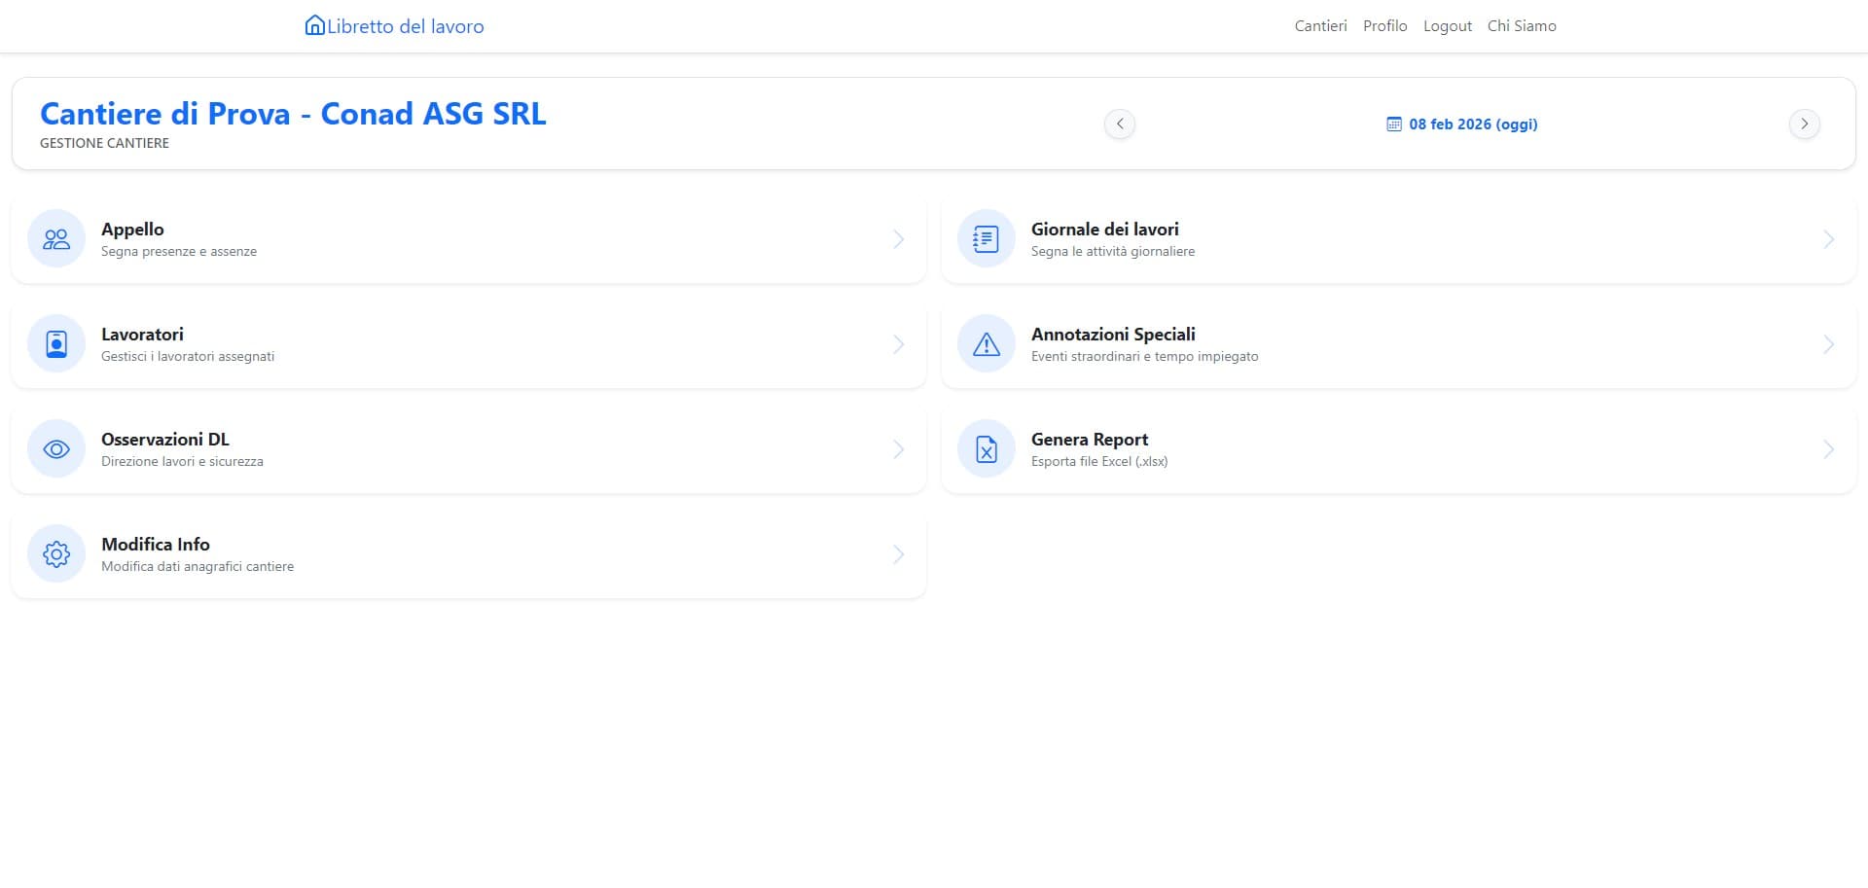1868x888 pixels.
Task: Click the Cantiere di Prova title
Action: [x=293, y=114]
